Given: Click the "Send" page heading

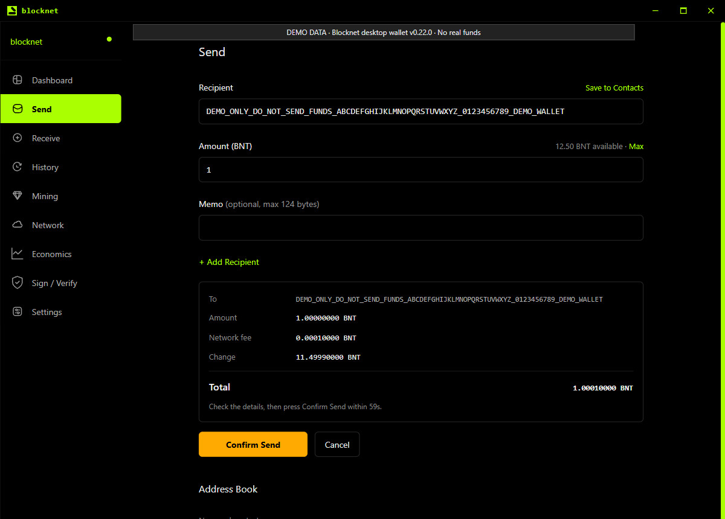Looking at the screenshot, I should [212, 52].
